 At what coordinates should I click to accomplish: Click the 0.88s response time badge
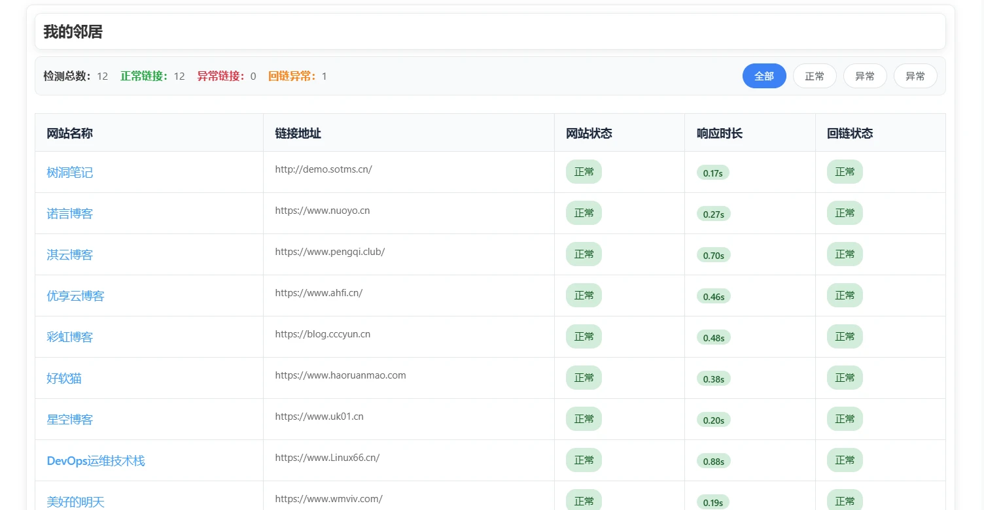(713, 462)
